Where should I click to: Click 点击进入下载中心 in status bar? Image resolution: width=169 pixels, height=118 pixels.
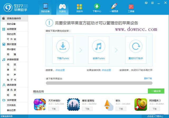point(155,116)
